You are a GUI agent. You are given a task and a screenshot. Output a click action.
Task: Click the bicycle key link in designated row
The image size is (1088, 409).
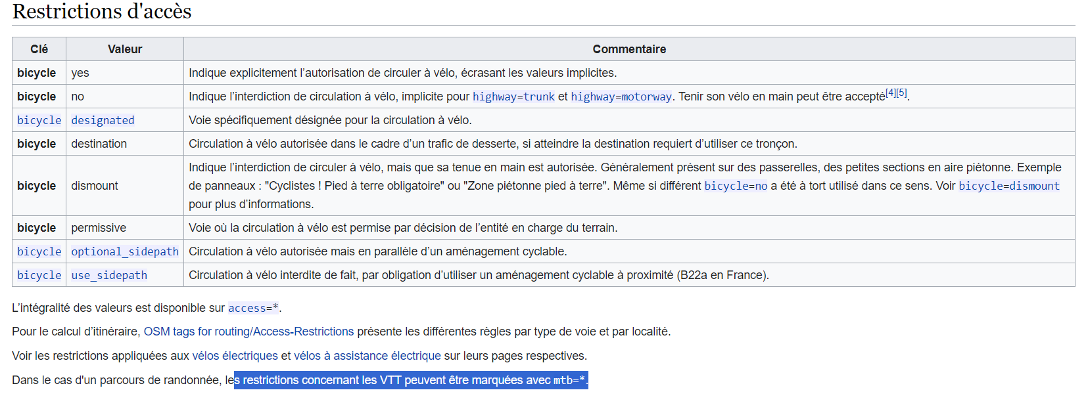tap(39, 120)
